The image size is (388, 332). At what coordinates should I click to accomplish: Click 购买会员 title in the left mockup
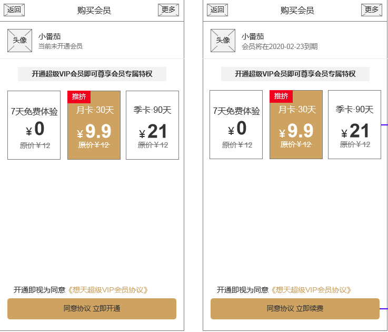coord(94,11)
